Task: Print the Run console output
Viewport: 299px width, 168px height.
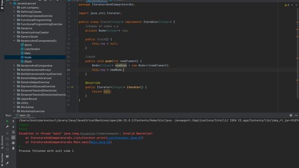Action: (13, 143)
